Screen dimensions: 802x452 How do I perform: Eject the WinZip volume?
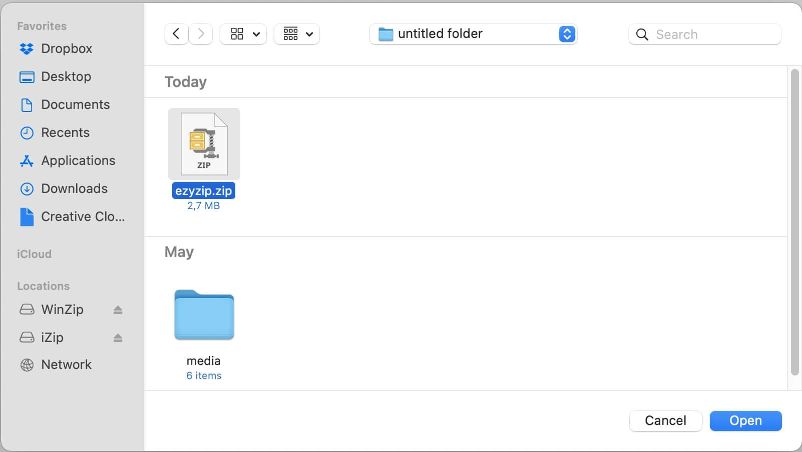tap(118, 309)
